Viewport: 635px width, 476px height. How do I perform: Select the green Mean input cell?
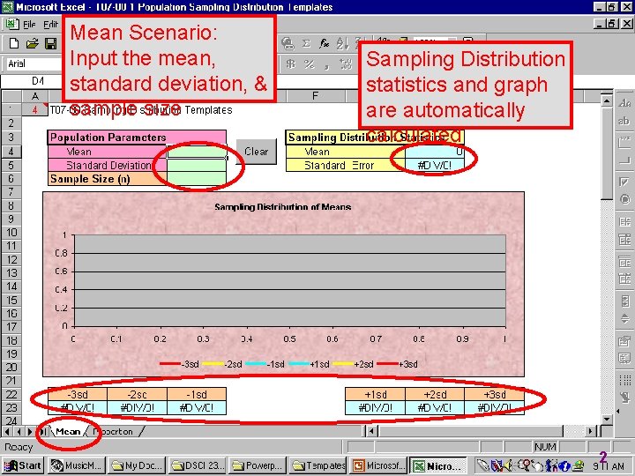(197, 152)
